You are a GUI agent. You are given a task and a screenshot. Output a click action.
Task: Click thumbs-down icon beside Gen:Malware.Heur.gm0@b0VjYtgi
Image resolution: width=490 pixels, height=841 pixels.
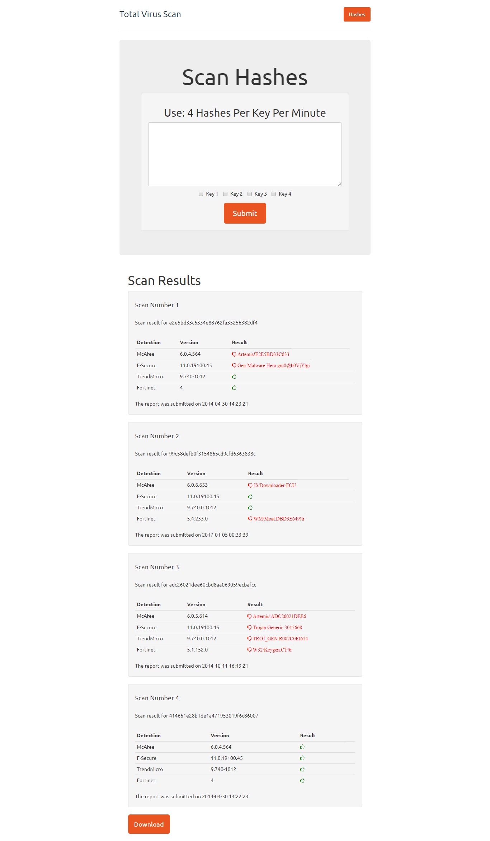[234, 365]
